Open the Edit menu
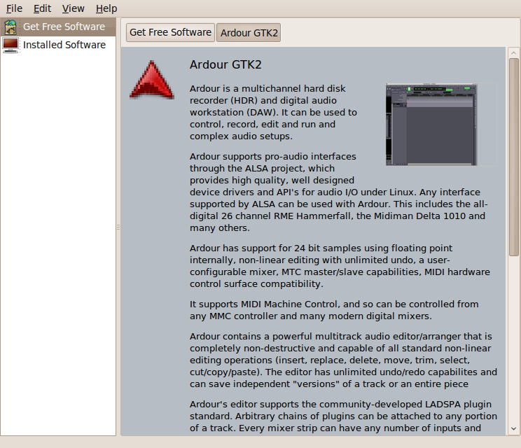 [x=42, y=8]
